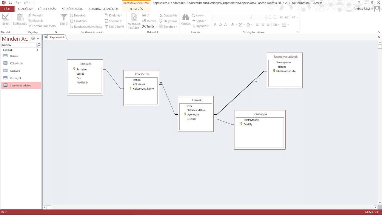Set text alignment to center

(263, 25)
